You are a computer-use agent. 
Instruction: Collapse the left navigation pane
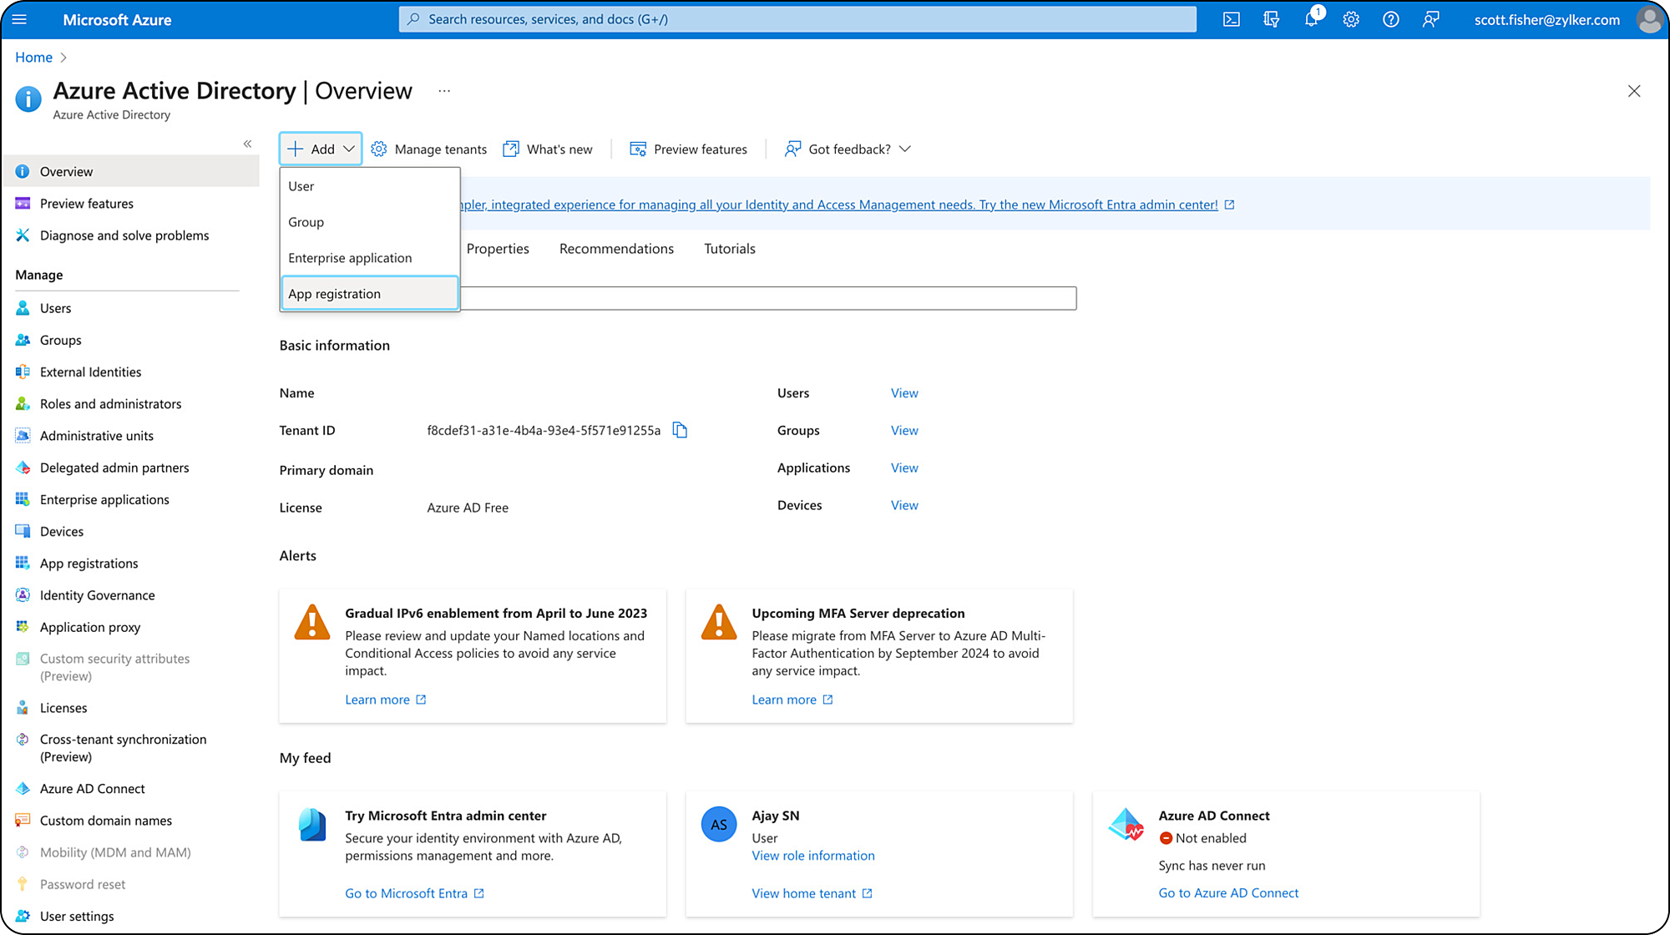[x=247, y=144]
